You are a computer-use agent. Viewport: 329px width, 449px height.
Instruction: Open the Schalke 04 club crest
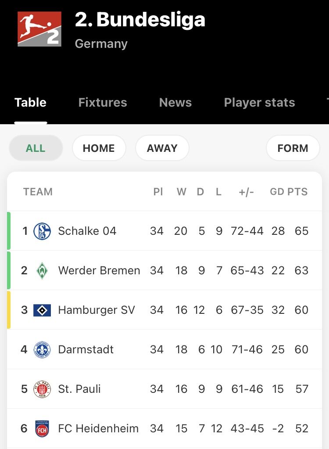click(x=42, y=231)
